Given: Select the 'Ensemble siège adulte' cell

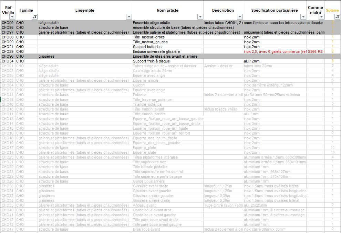Looking at the screenshot, I should coord(168,23).
